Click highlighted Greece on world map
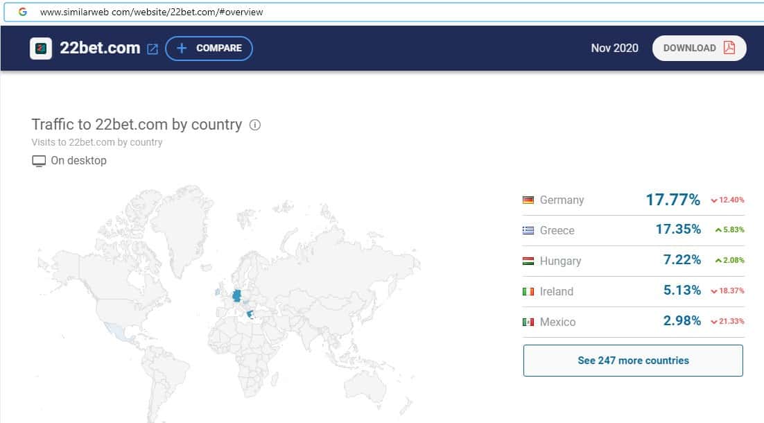Viewport: 764px width, 423px height. coord(250,314)
